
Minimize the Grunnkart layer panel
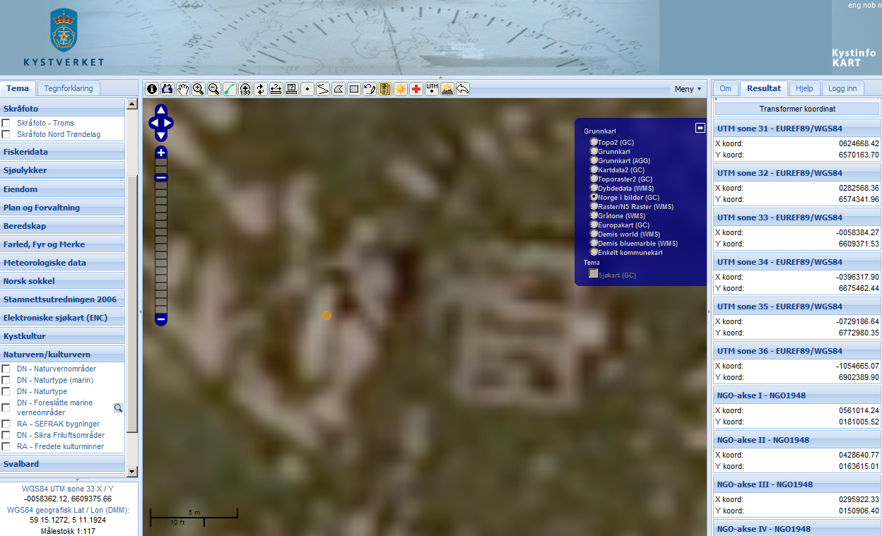coord(700,128)
